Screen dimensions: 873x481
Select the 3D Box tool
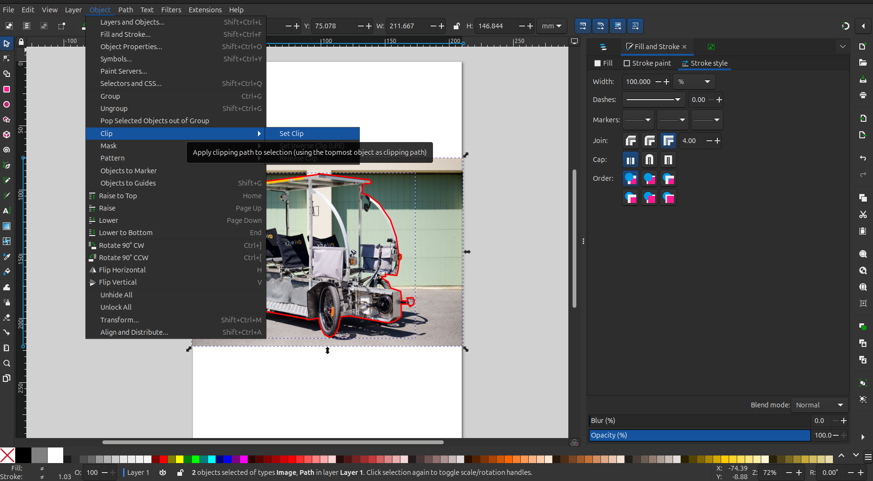(7, 135)
